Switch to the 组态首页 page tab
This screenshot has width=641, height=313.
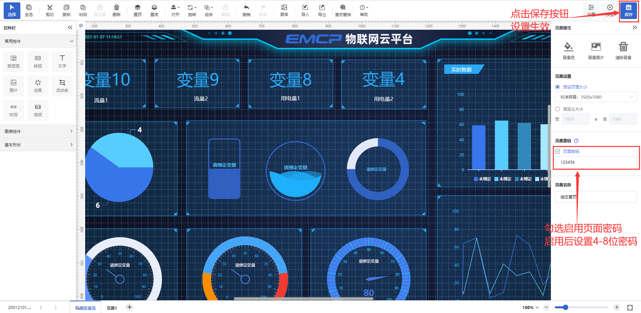pyautogui.click(x=86, y=308)
